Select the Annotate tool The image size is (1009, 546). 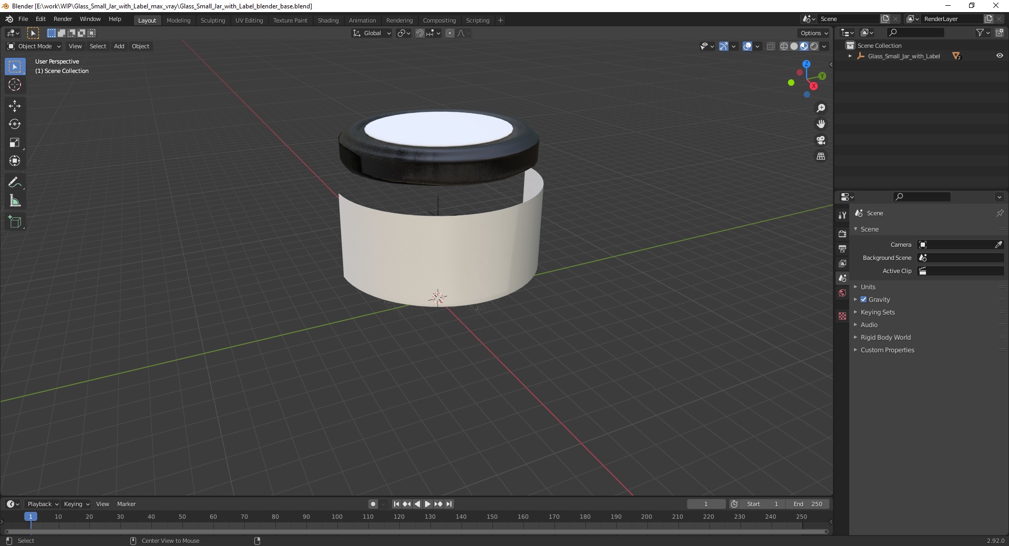(x=15, y=183)
